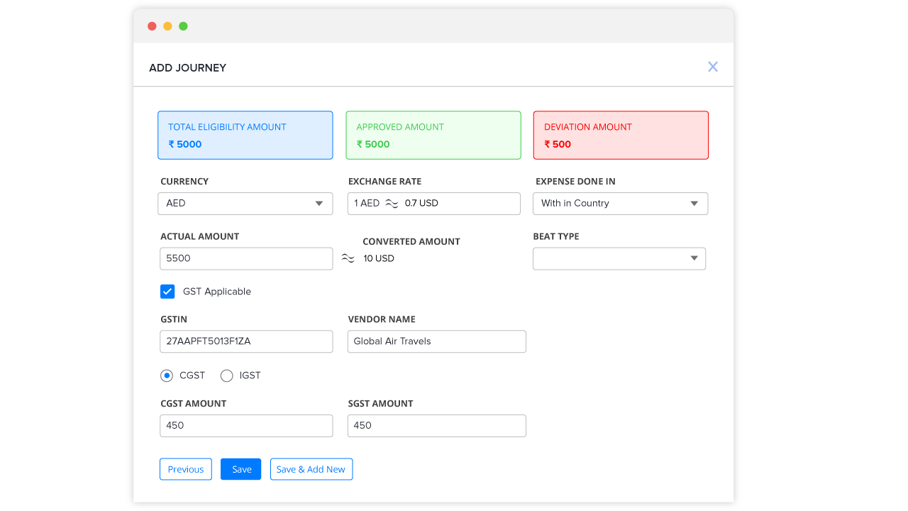908x511 pixels.
Task: Select the Deviation Amount card
Action: 621,135
